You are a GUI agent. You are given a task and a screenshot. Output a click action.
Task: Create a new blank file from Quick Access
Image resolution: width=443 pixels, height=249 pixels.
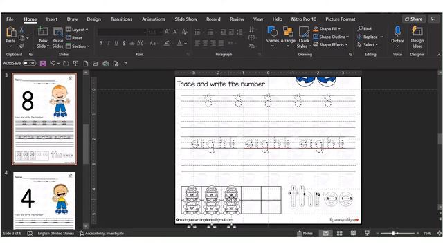click(86, 64)
